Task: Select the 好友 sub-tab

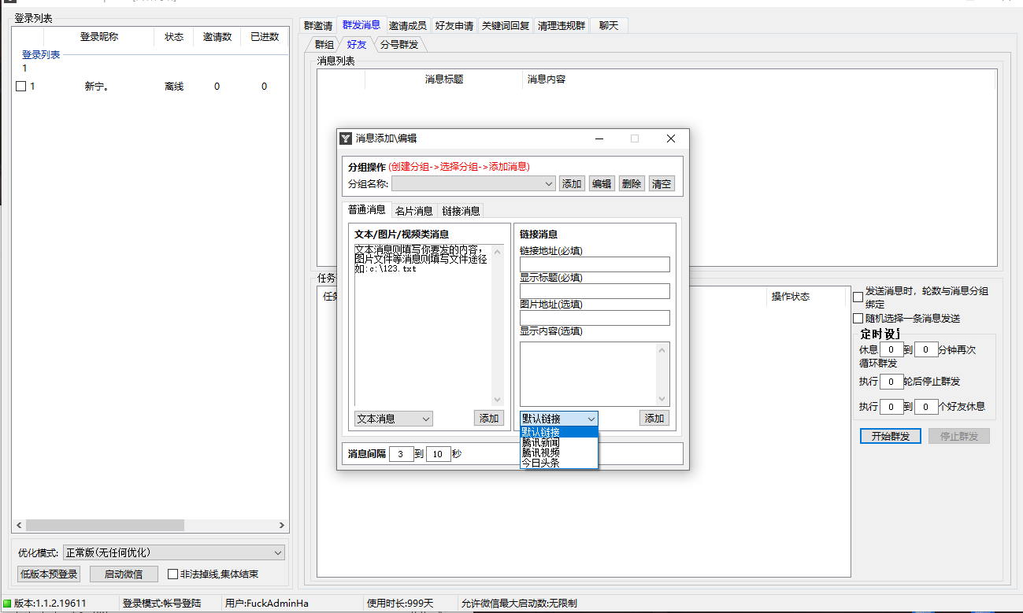Action: 357,45
